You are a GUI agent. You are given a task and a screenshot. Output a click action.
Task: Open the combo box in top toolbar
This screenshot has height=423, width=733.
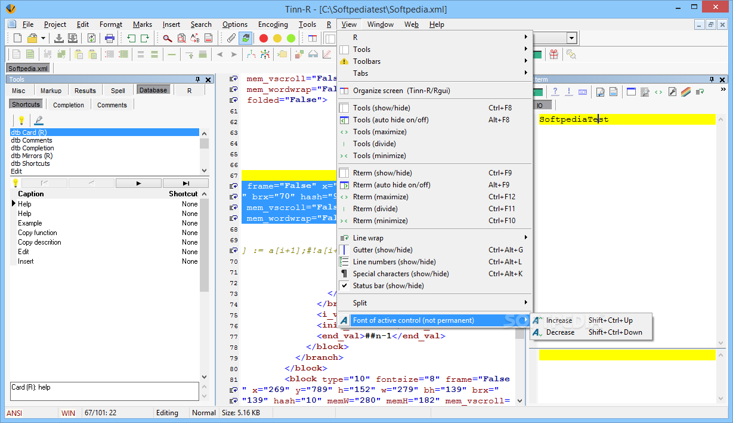pos(571,38)
